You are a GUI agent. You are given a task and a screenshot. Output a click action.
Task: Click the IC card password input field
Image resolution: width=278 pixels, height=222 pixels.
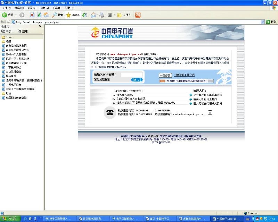(132, 75)
